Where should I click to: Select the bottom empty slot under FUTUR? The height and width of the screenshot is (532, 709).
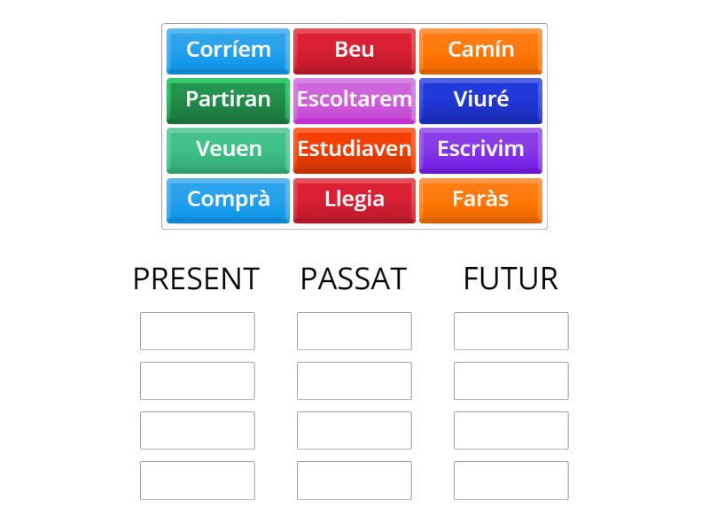click(x=510, y=480)
